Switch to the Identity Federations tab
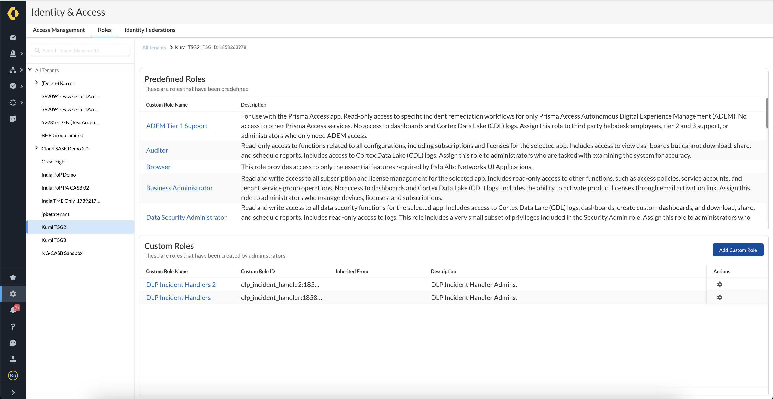The height and width of the screenshot is (399, 773). click(150, 30)
